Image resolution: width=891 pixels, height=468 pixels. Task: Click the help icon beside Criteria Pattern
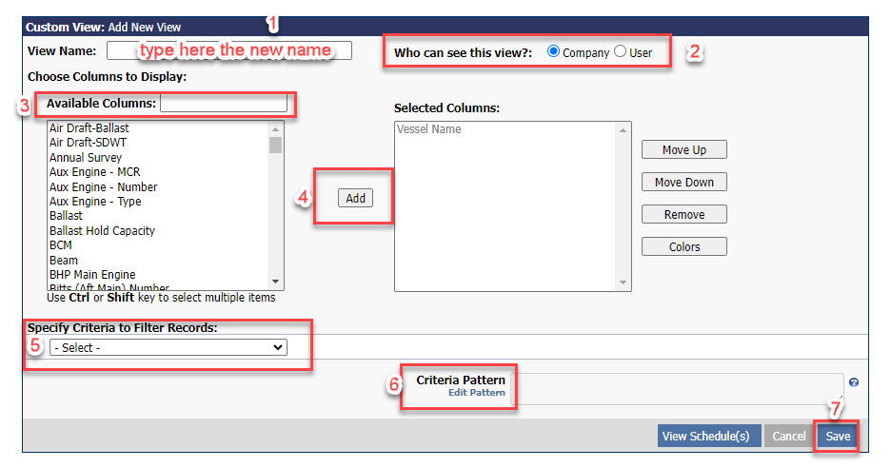854,382
